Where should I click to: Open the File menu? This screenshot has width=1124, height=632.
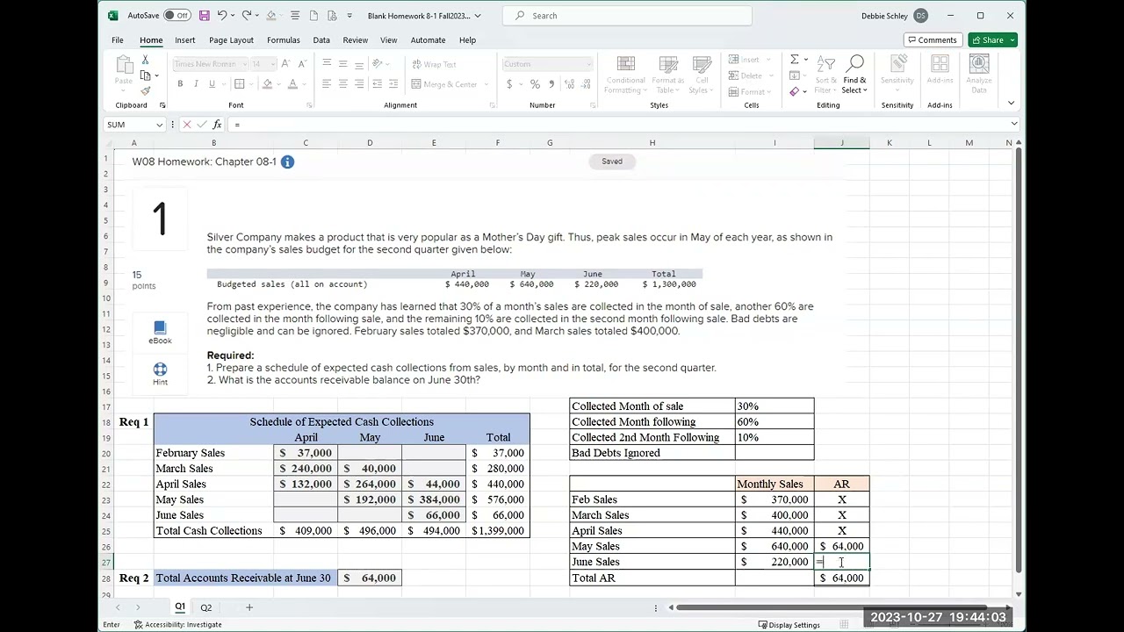[x=117, y=40]
